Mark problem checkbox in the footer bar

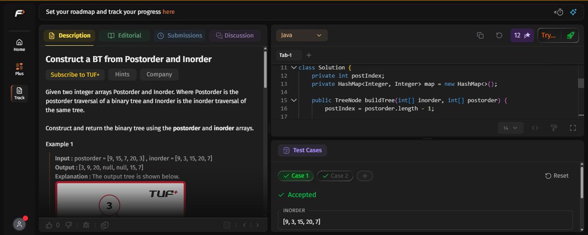[x=226, y=225]
